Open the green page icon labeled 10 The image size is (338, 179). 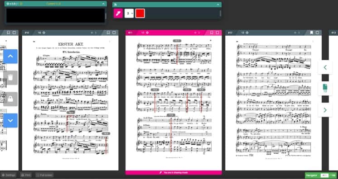(325, 89)
